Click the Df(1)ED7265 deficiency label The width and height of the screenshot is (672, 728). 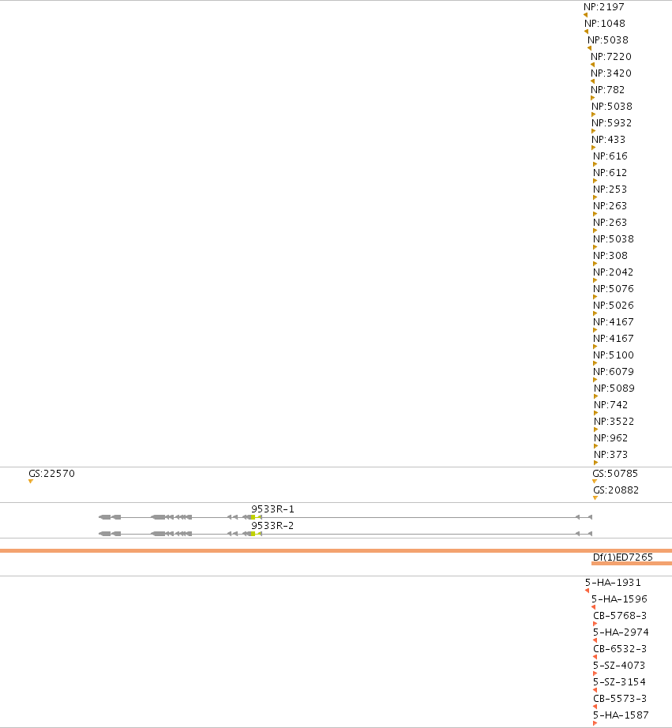623,557
